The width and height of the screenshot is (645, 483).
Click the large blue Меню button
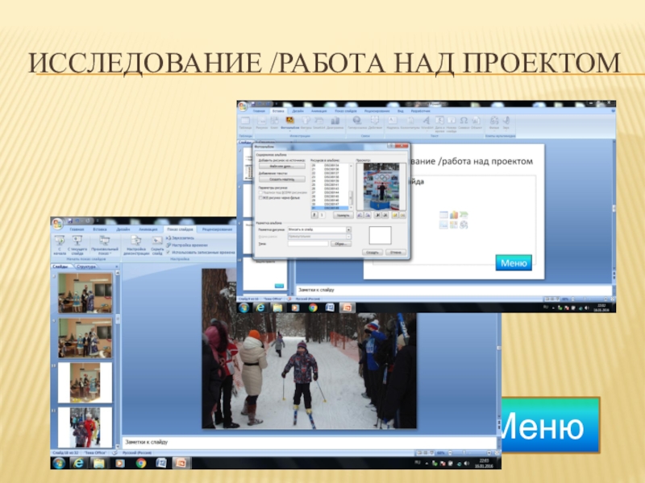(548, 426)
